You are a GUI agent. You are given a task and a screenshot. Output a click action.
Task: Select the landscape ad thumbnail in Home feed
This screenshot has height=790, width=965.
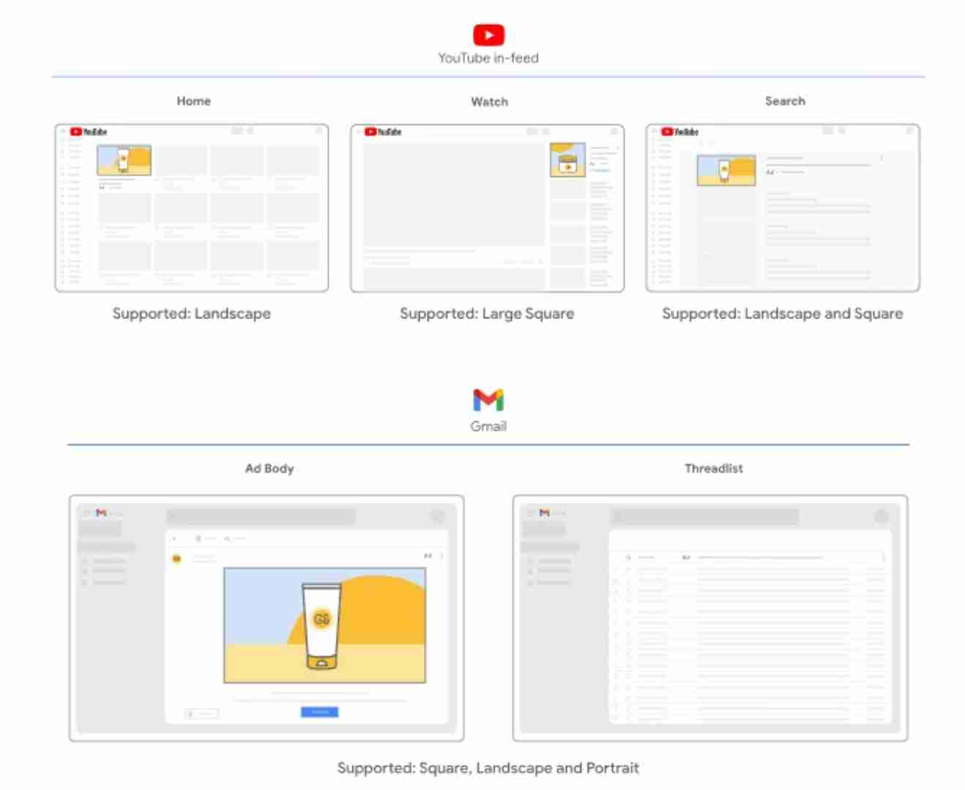(124, 160)
